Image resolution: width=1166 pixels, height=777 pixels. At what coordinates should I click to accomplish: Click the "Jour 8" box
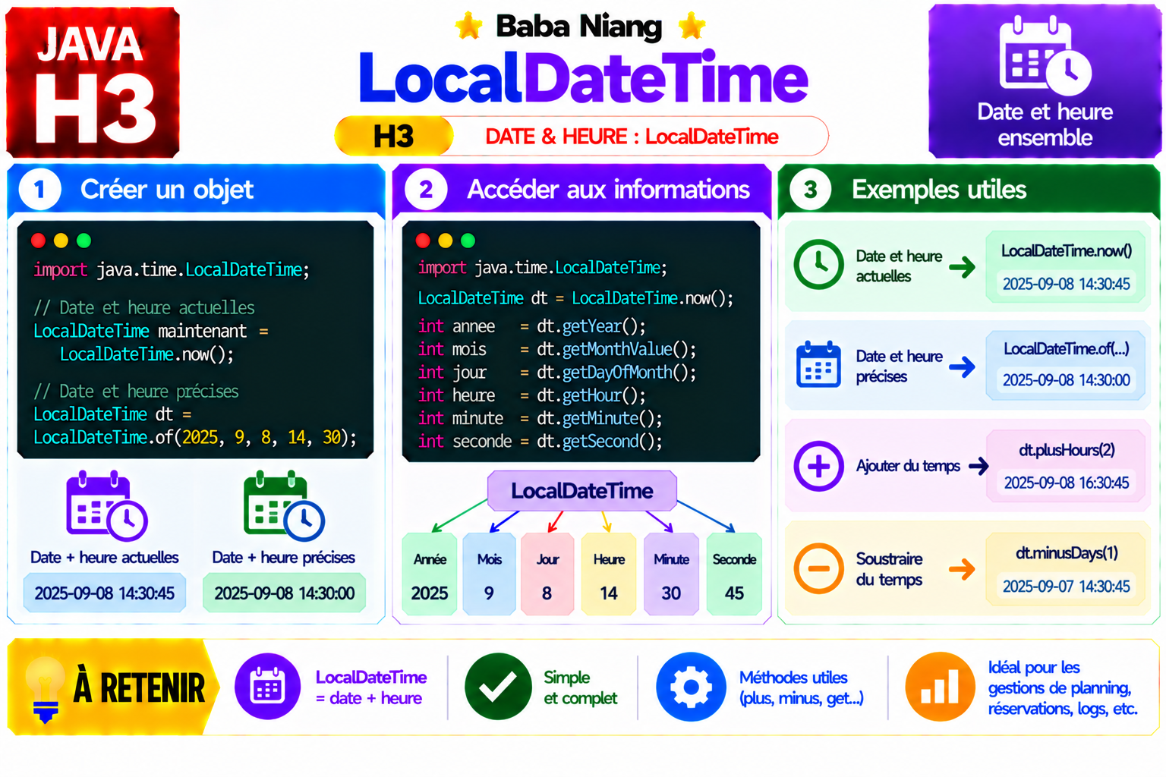coord(547,574)
